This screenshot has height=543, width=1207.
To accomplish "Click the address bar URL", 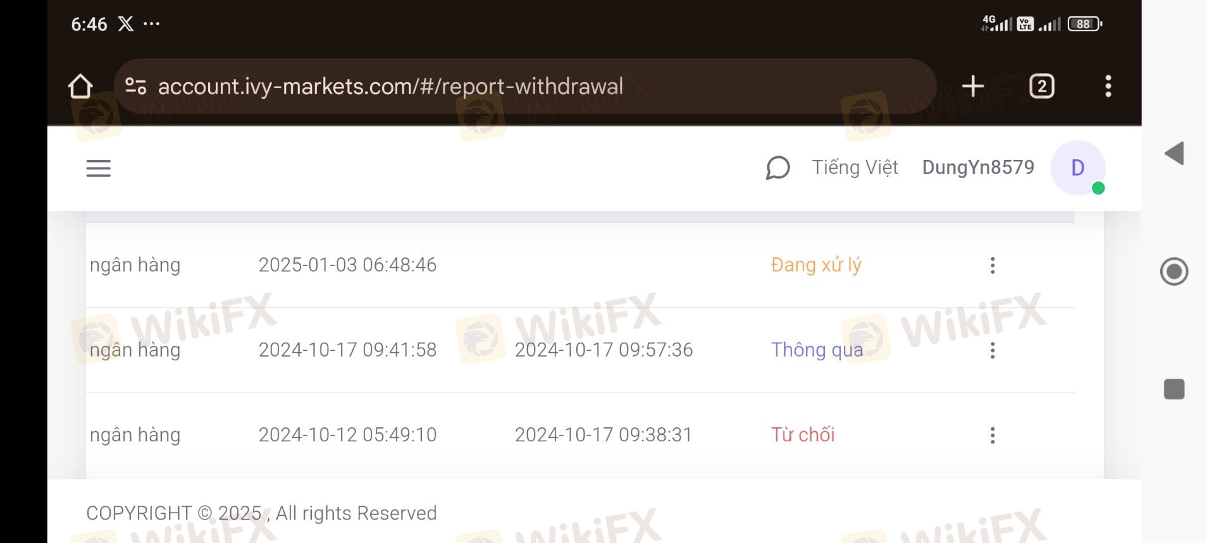I will pyautogui.click(x=390, y=87).
